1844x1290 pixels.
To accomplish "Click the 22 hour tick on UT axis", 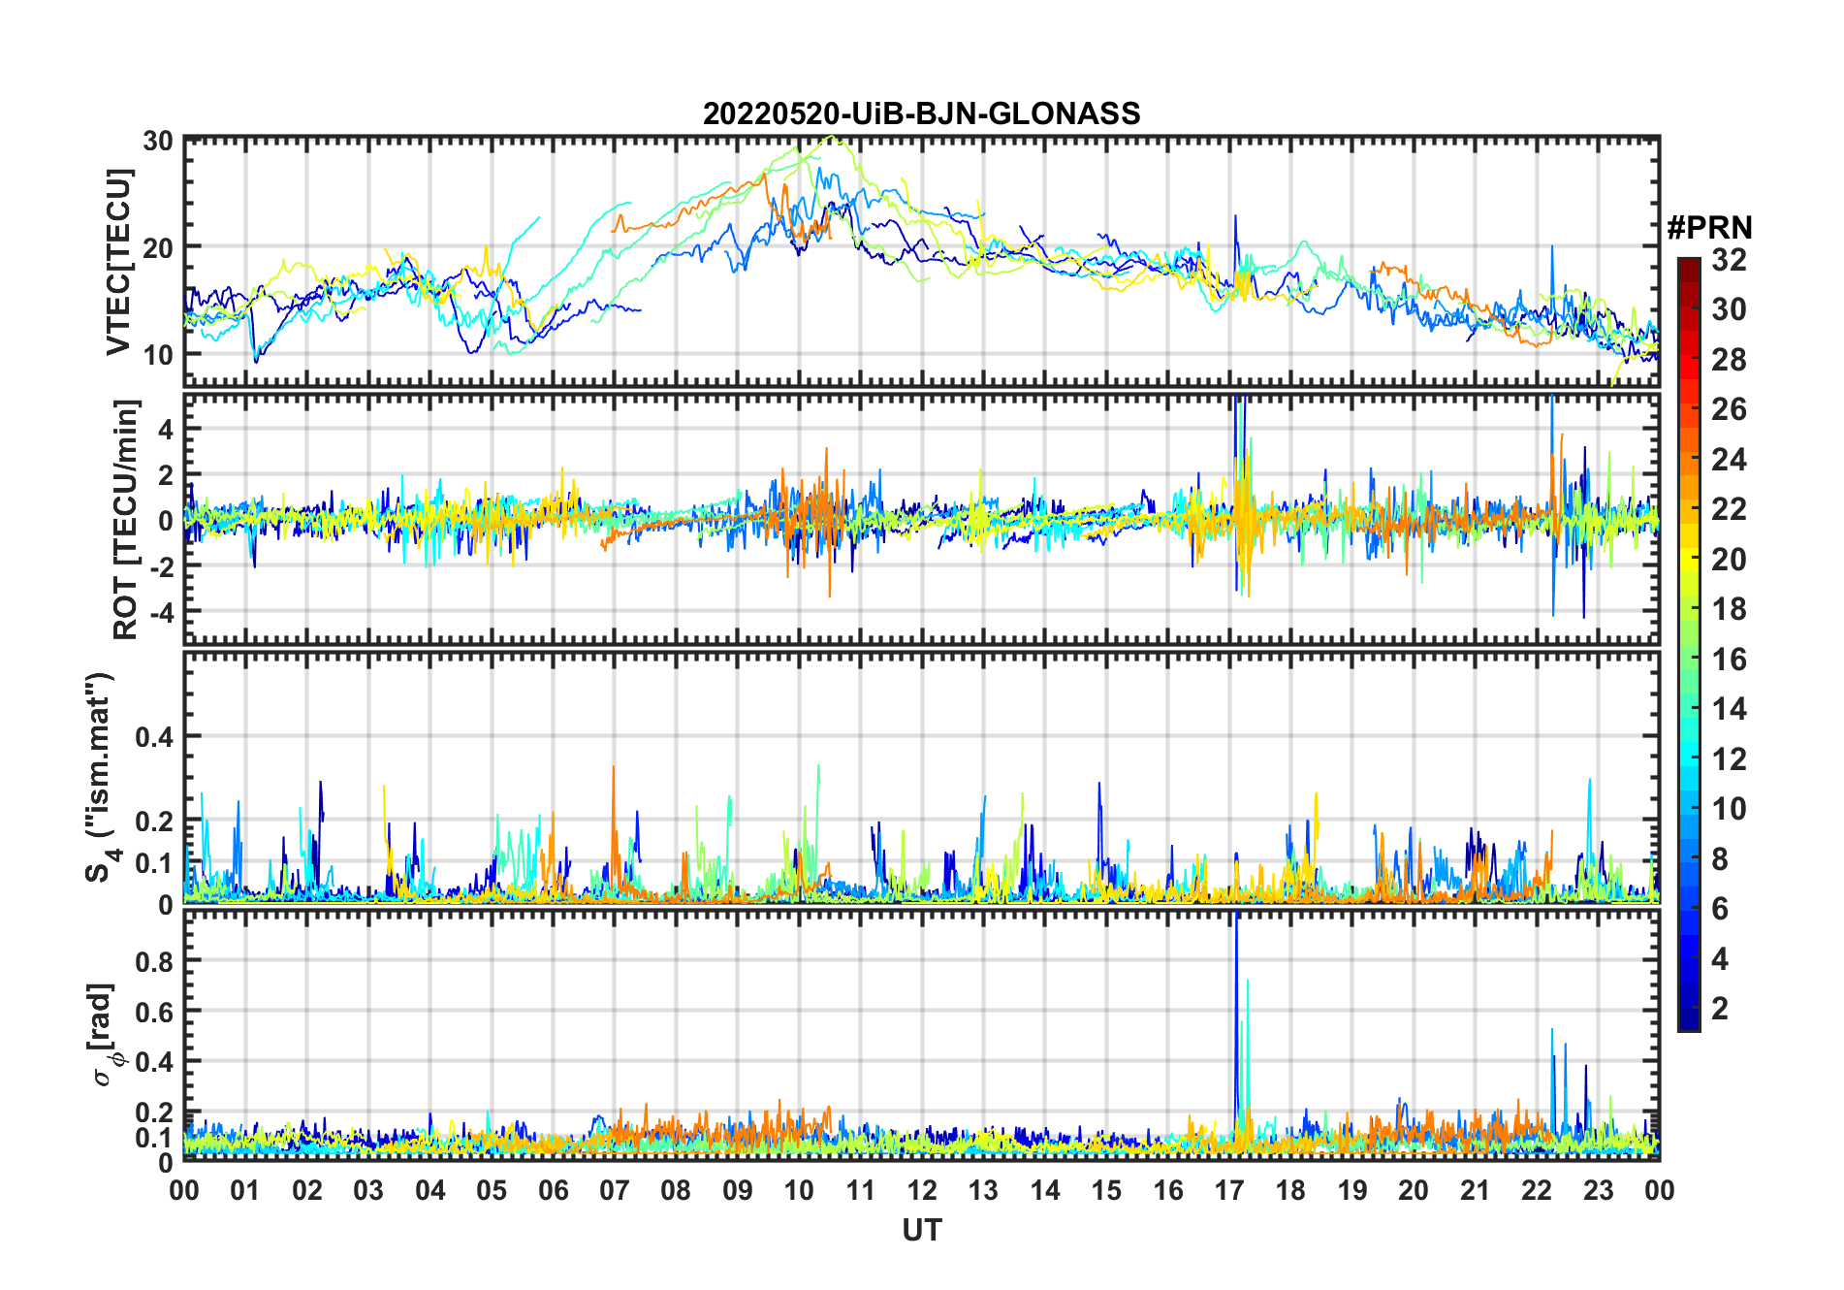I will click(1537, 1190).
